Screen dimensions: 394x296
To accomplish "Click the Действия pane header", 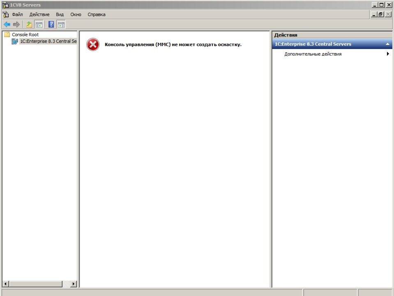I will click(x=332, y=35).
